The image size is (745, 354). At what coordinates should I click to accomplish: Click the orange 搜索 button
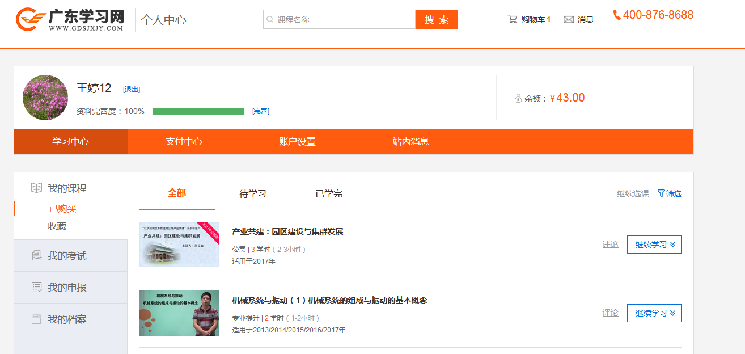point(436,19)
